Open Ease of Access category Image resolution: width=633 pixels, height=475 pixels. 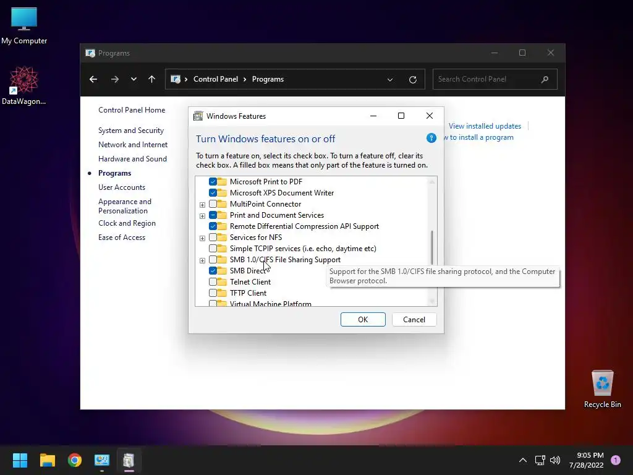[x=122, y=237]
